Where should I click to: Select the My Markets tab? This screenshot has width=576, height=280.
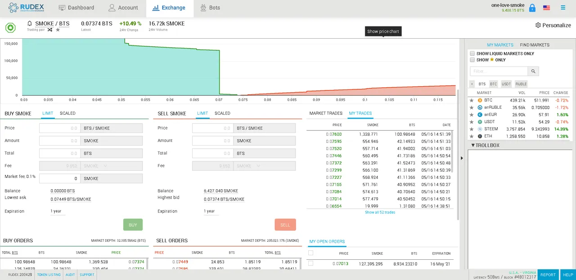[x=500, y=45]
